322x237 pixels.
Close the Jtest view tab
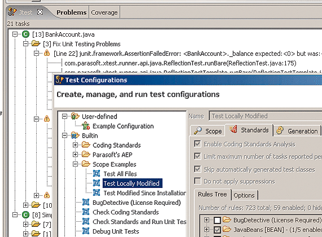pyautogui.click(x=40, y=12)
